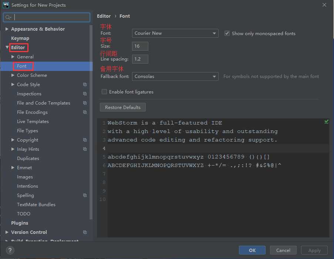The image size is (334, 259).
Task: Open File Encodings settings page
Action: click(x=33, y=112)
